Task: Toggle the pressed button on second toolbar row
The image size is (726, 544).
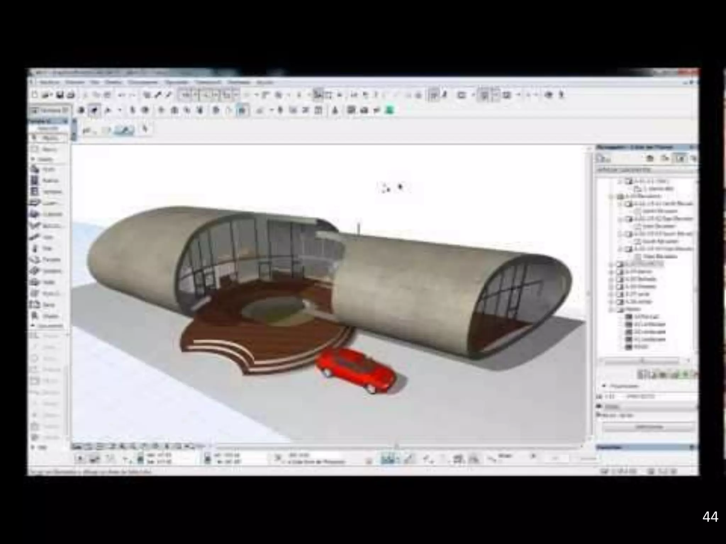Action: click(x=94, y=110)
